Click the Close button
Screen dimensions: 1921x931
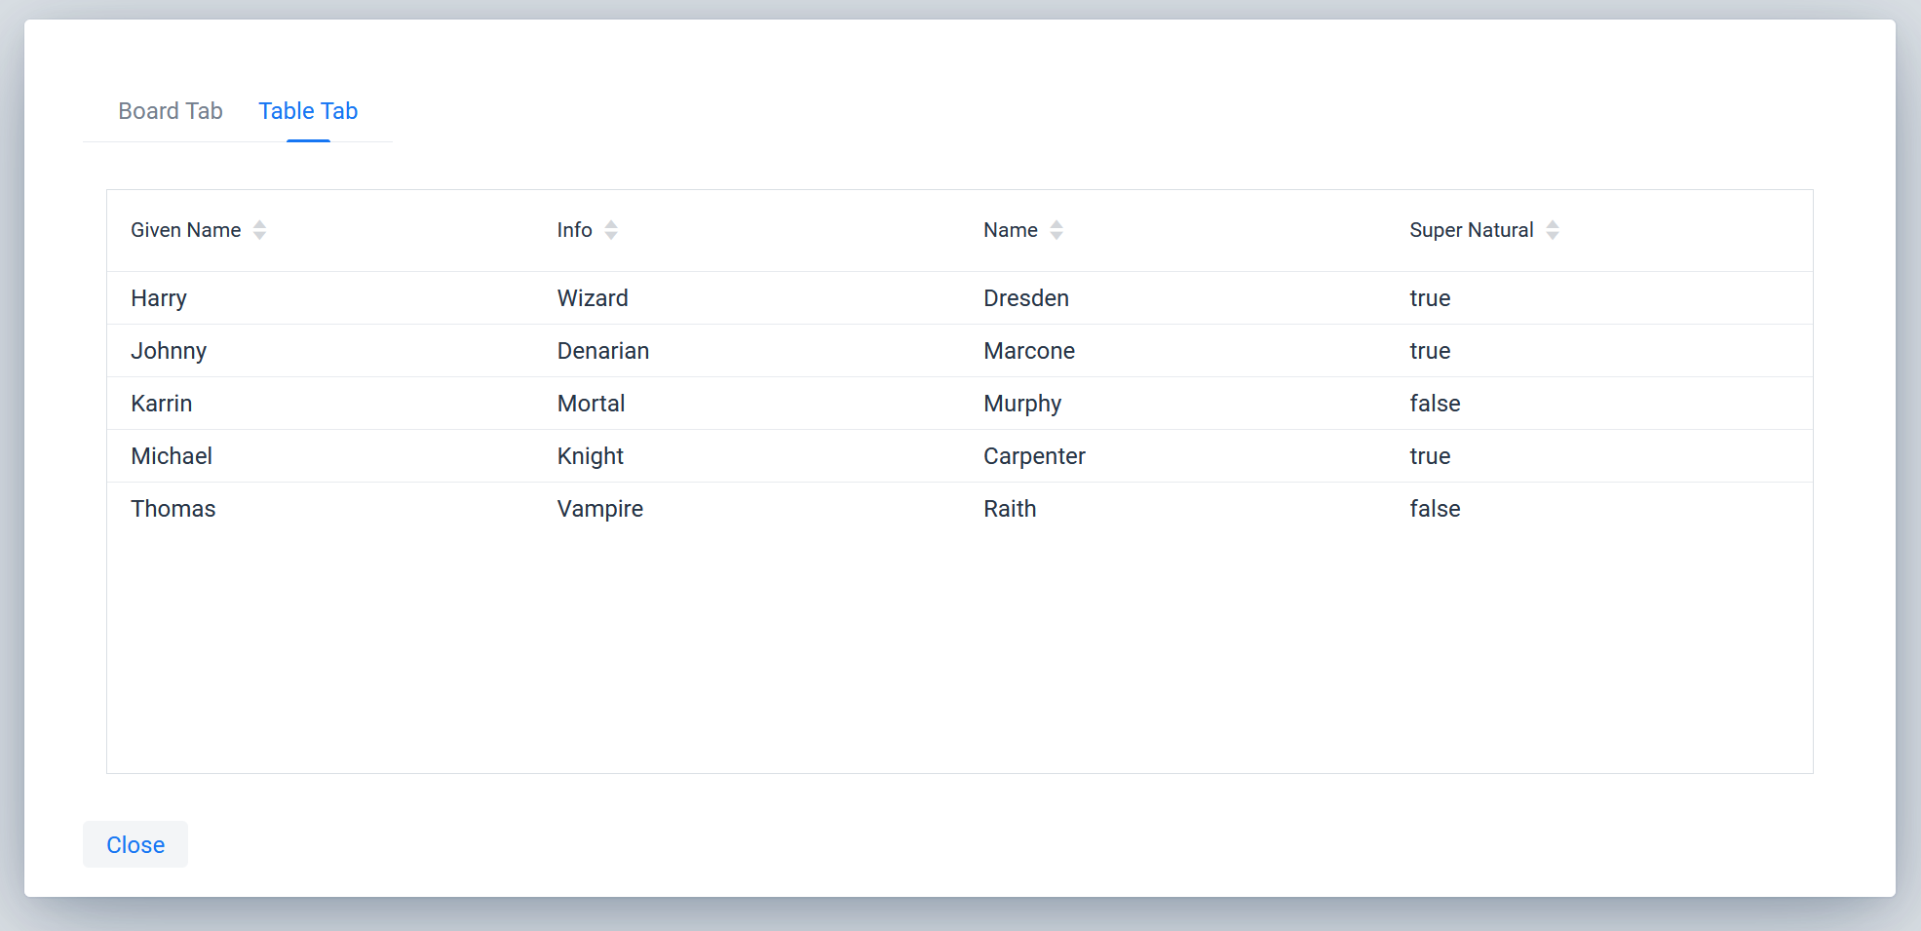point(134,844)
